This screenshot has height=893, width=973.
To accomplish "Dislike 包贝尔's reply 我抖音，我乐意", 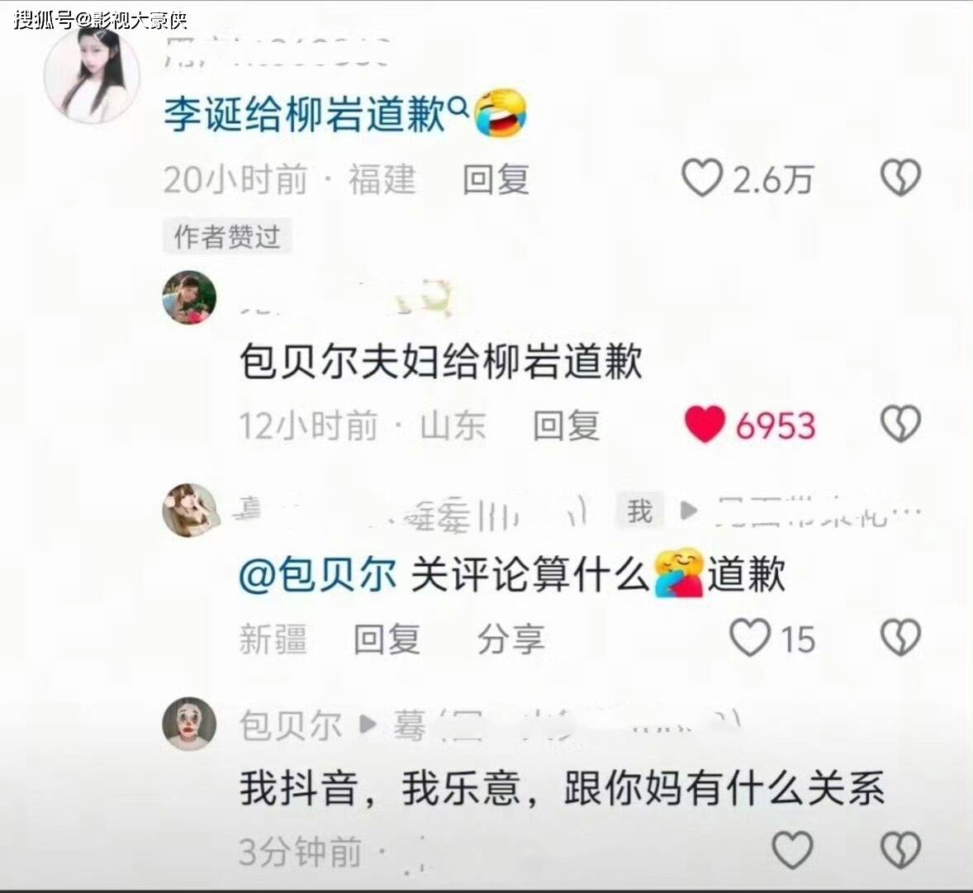I will click(900, 849).
